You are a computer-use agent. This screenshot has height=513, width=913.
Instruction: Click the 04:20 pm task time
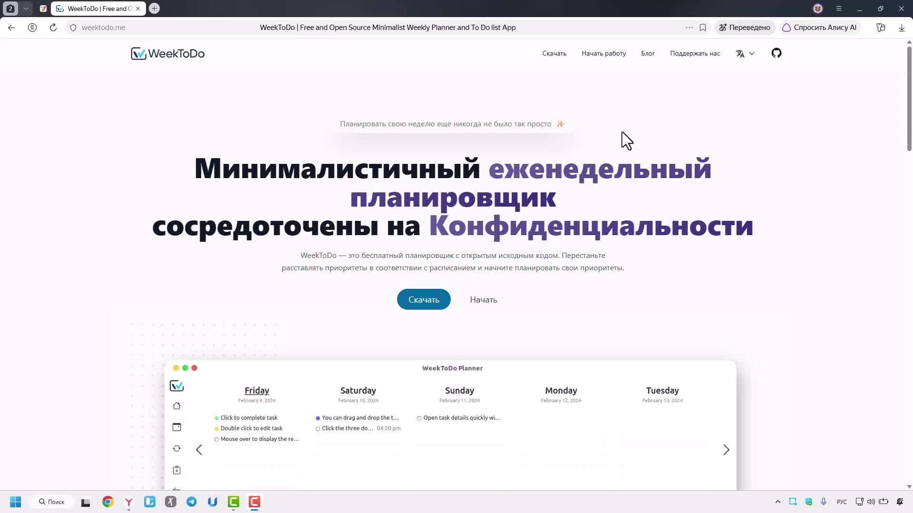(389, 428)
